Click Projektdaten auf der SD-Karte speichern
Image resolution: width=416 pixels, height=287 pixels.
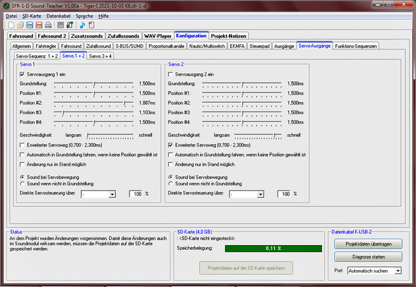[246, 268]
